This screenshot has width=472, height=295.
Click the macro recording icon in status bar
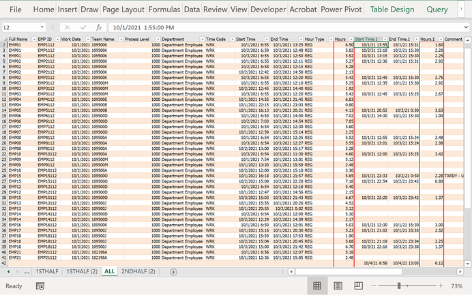40,286
